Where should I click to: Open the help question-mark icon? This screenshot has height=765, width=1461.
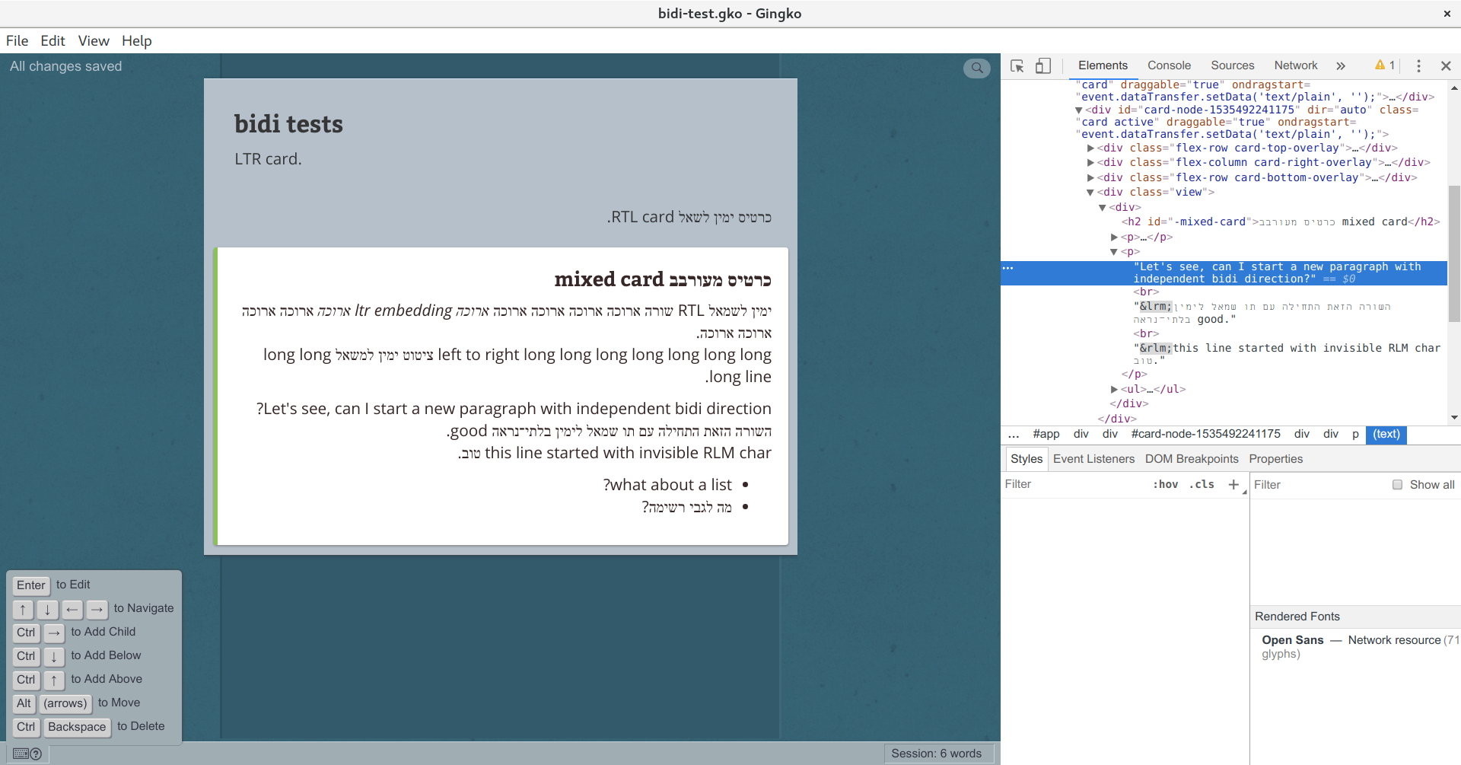tap(37, 754)
